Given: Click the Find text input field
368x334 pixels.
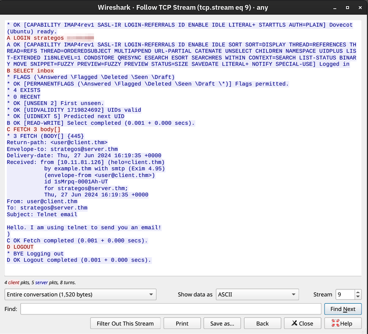Looking at the screenshot, I should [171, 309].
